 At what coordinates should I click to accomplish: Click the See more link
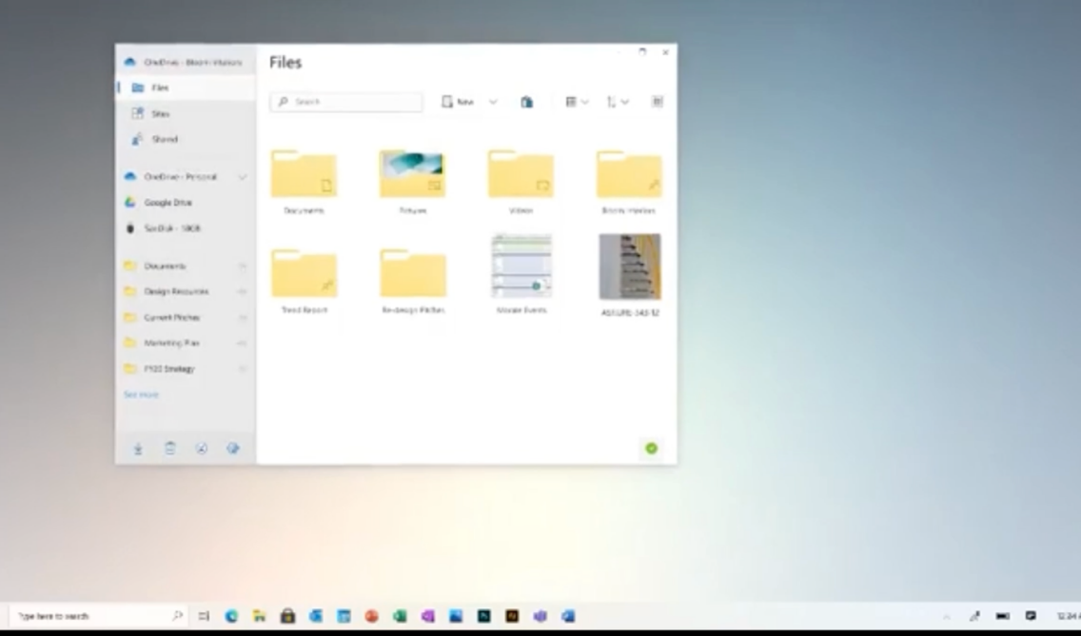click(x=141, y=394)
